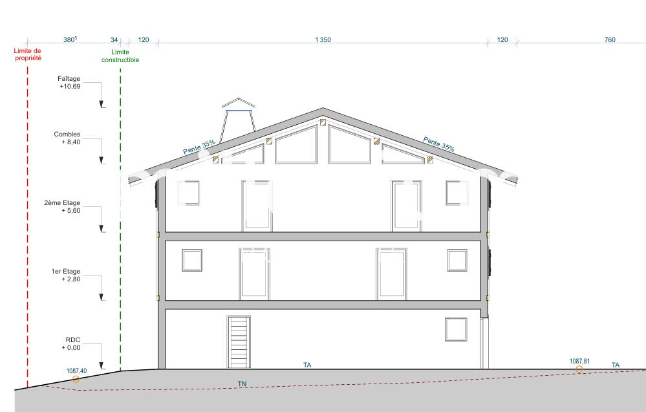Screen dimensions: 646x412
Task: Click the "1 350" dimension text
Action: 323,40
